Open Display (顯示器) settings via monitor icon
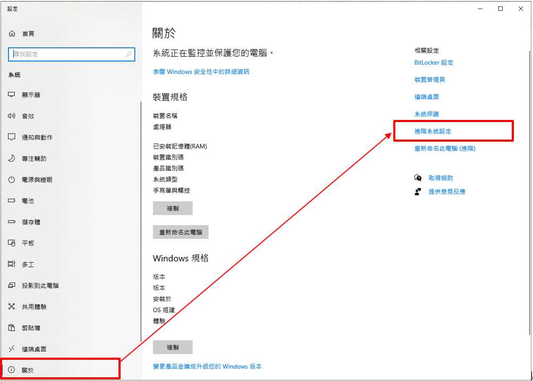This screenshot has height=381, width=533. pyautogui.click(x=12, y=95)
